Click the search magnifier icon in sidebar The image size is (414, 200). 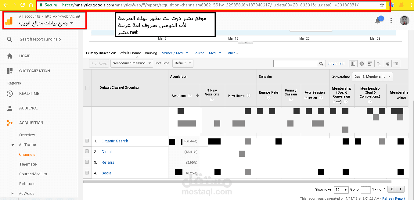[10, 39]
